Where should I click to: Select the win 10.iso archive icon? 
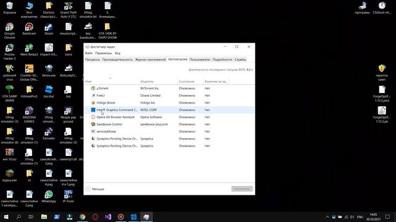click(x=10, y=155)
